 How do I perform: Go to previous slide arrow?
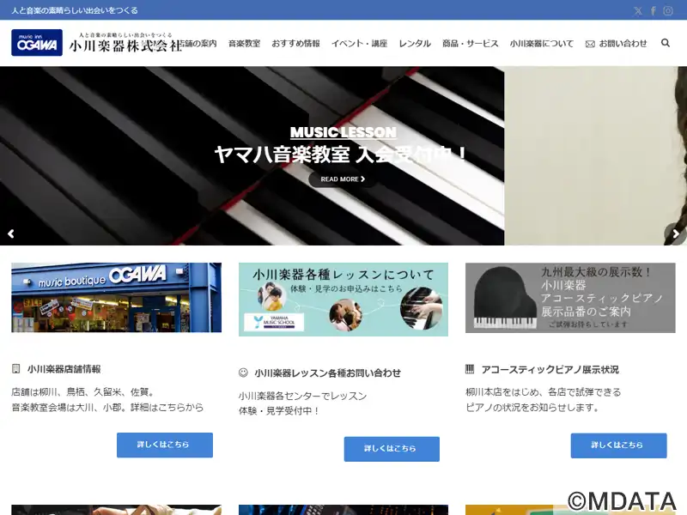pyautogui.click(x=11, y=233)
